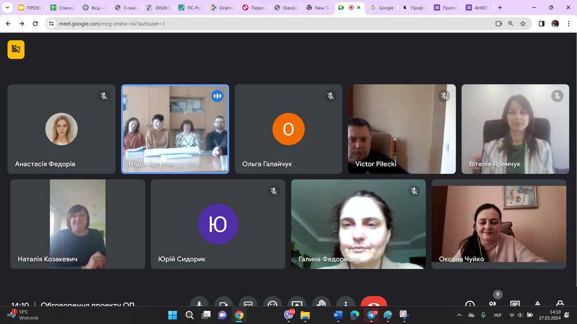
Task: Raise hand in the meeting
Action: click(321, 304)
